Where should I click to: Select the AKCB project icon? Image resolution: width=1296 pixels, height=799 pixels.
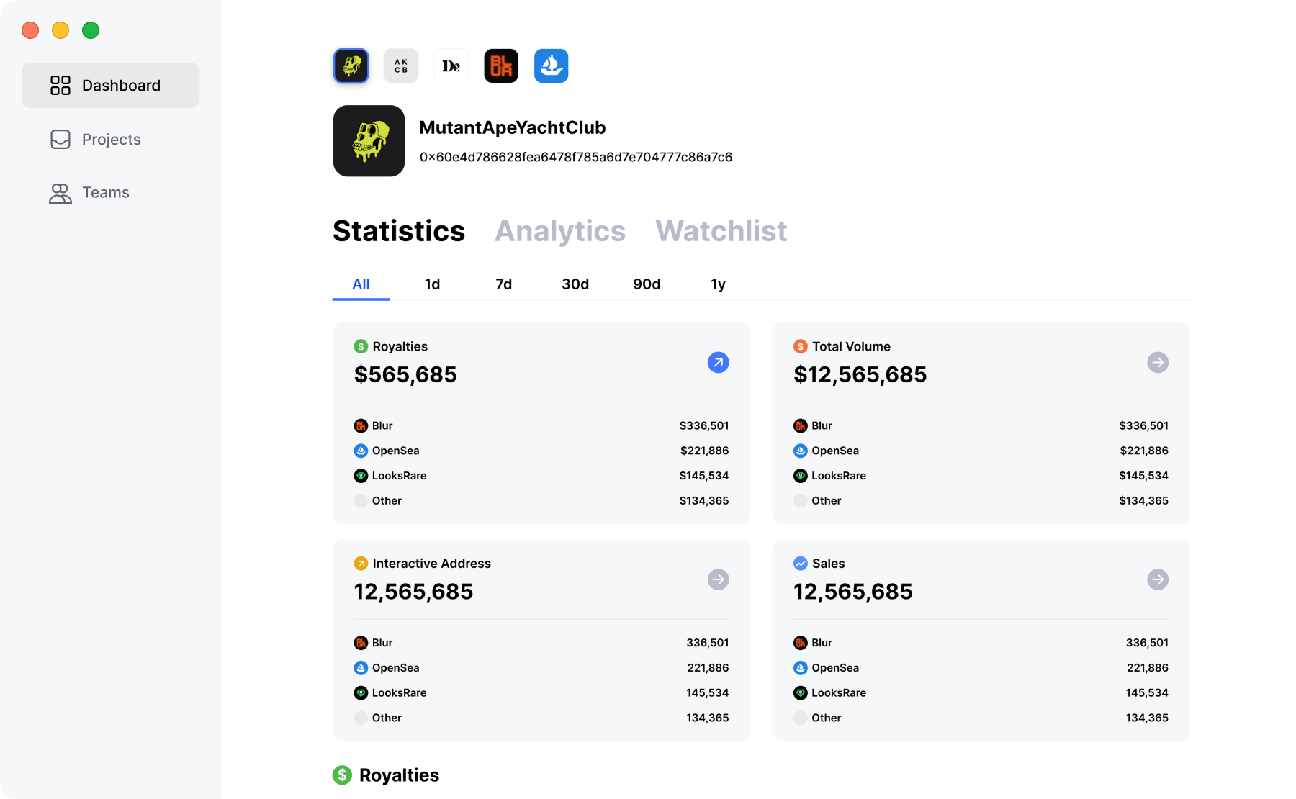(x=401, y=66)
